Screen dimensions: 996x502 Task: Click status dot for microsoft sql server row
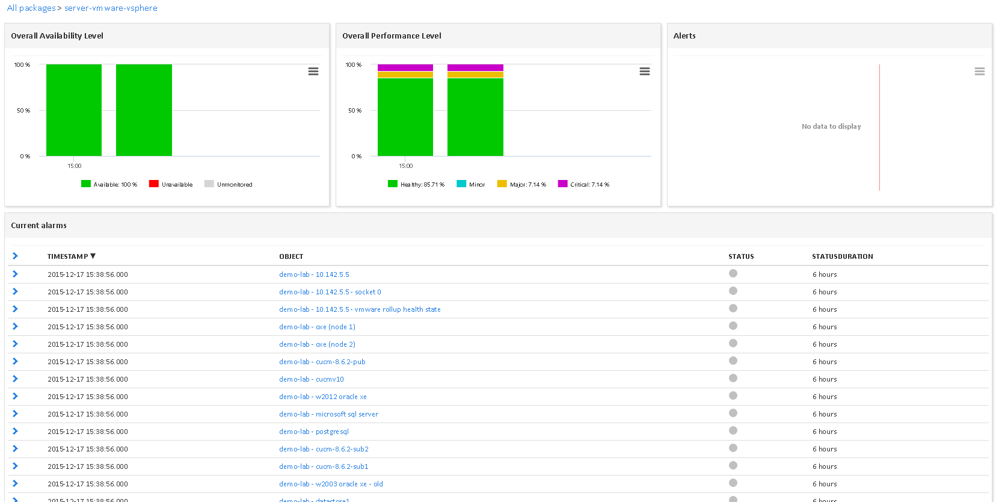click(x=733, y=413)
